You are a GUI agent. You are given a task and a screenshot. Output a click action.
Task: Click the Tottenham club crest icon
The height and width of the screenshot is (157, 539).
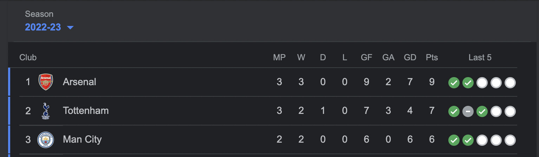tap(46, 111)
